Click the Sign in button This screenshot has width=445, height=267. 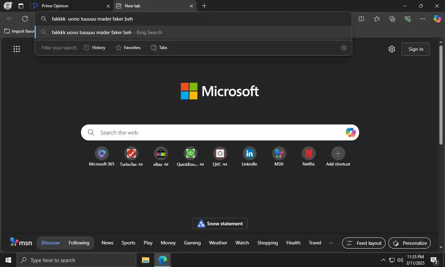pos(416,49)
